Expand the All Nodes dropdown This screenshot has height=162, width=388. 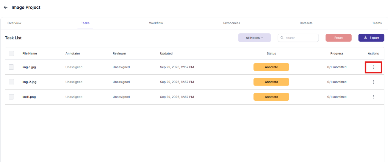click(x=254, y=38)
